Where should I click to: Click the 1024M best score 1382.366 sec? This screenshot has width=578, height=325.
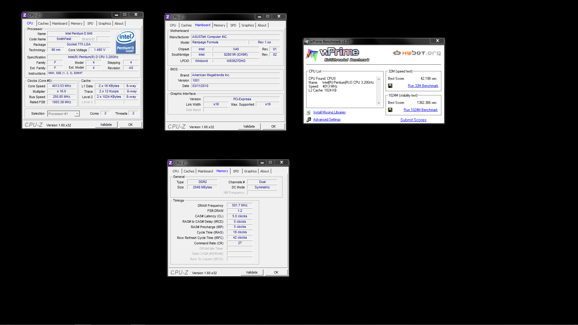427,103
